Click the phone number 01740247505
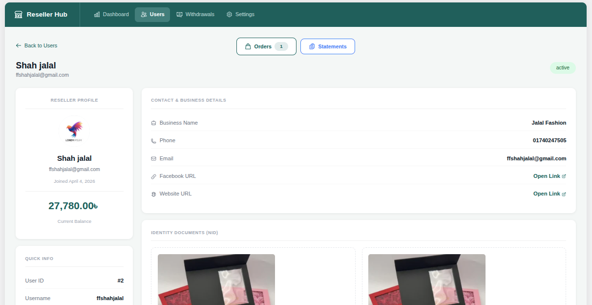 coord(550,141)
